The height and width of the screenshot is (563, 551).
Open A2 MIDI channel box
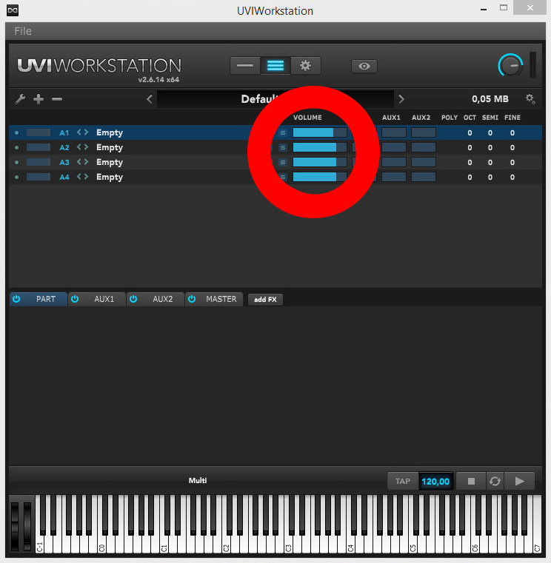39,147
